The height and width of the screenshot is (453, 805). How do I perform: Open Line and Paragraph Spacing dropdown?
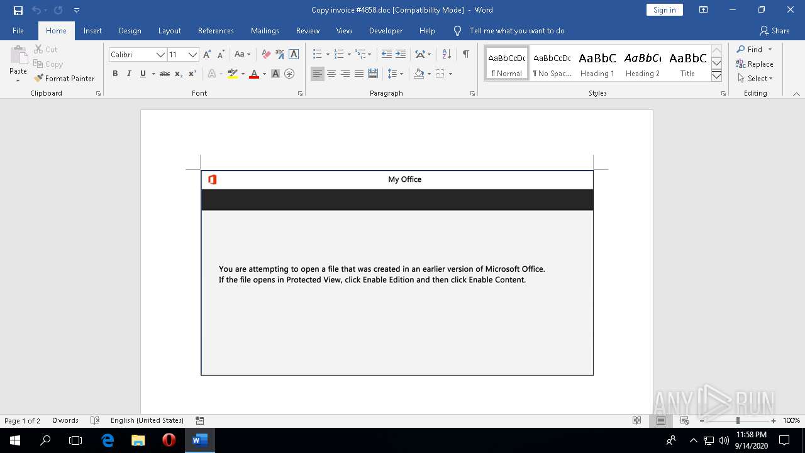[395, 74]
